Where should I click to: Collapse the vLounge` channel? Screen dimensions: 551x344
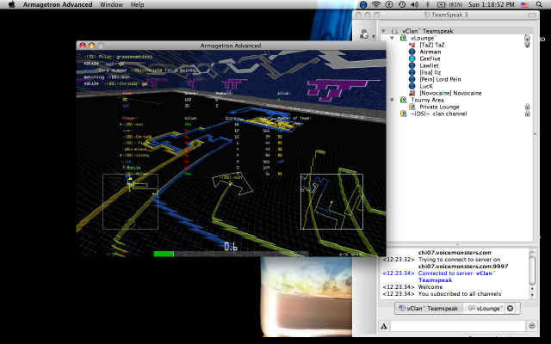point(393,39)
